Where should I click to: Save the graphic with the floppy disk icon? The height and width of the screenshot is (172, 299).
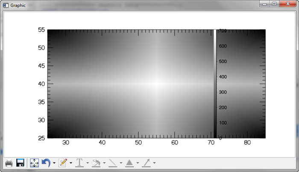coord(20,163)
